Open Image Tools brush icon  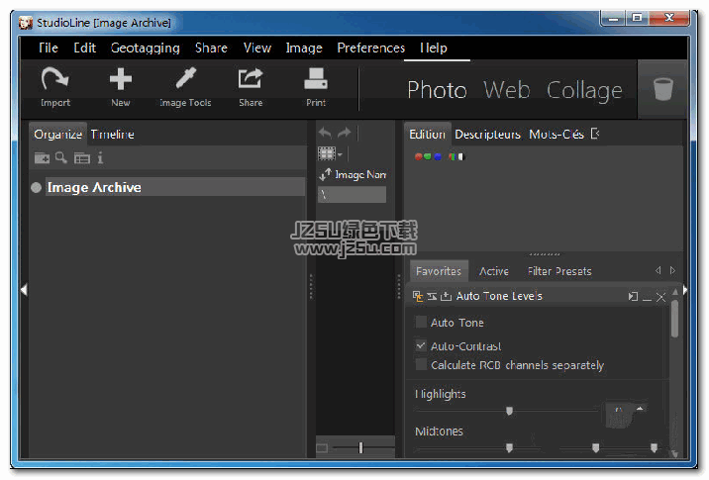click(x=185, y=78)
